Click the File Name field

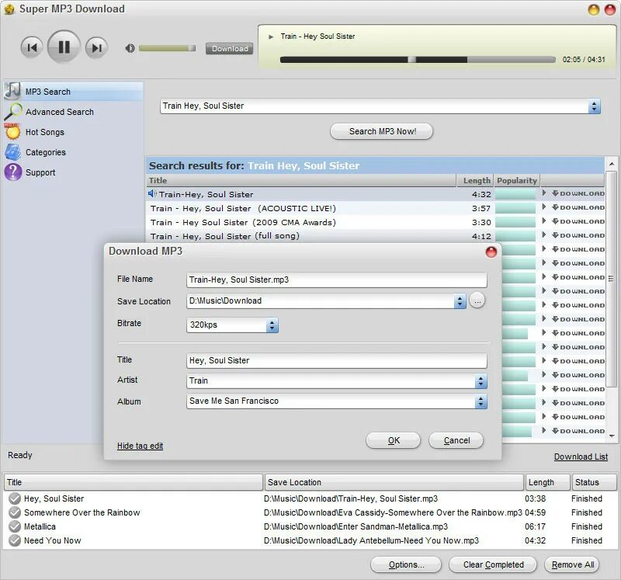[337, 280]
